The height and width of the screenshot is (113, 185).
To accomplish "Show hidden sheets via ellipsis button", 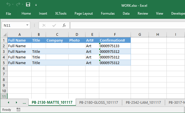I will 24,103.
